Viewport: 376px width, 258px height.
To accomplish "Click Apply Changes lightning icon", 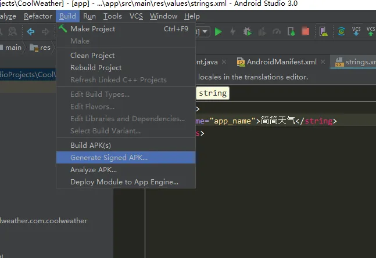I will click(232, 31).
